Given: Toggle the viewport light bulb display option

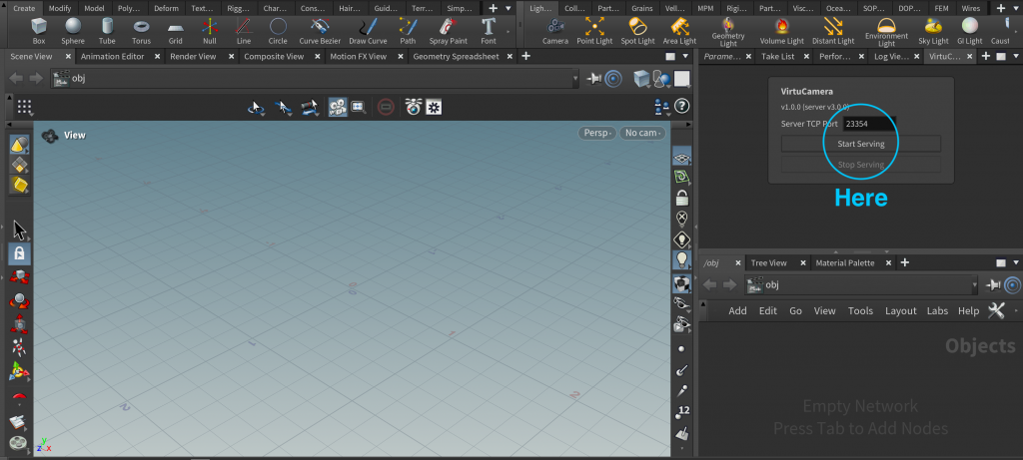Looking at the screenshot, I should click(681, 259).
